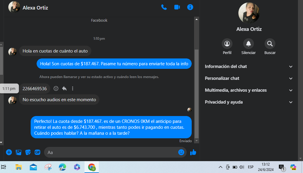React to message 2266469536 with emoji icon

[x=56, y=88]
